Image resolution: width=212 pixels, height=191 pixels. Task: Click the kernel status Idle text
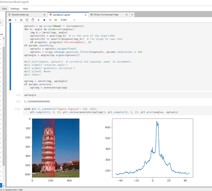pyautogui.click(x=21, y=190)
